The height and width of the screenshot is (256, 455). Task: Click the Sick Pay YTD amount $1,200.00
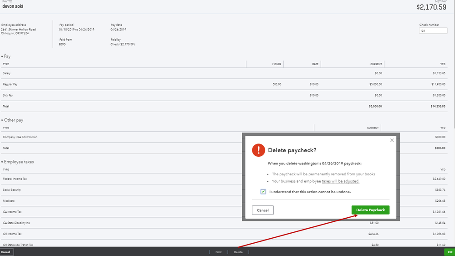pyautogui.click(x=439, y=95)
